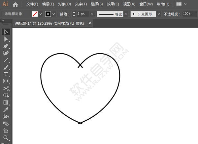Screen dimensions: 198x144
Task: Open the 对象(O) menu
Action: point(64,4)
